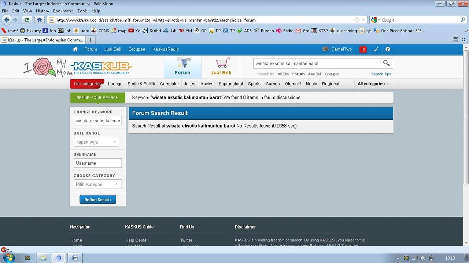Image resolution: width=469 pixels, height=263 pixels.
Task: Open the red notifications badge showing 10
Action: (x=363, y=49)
